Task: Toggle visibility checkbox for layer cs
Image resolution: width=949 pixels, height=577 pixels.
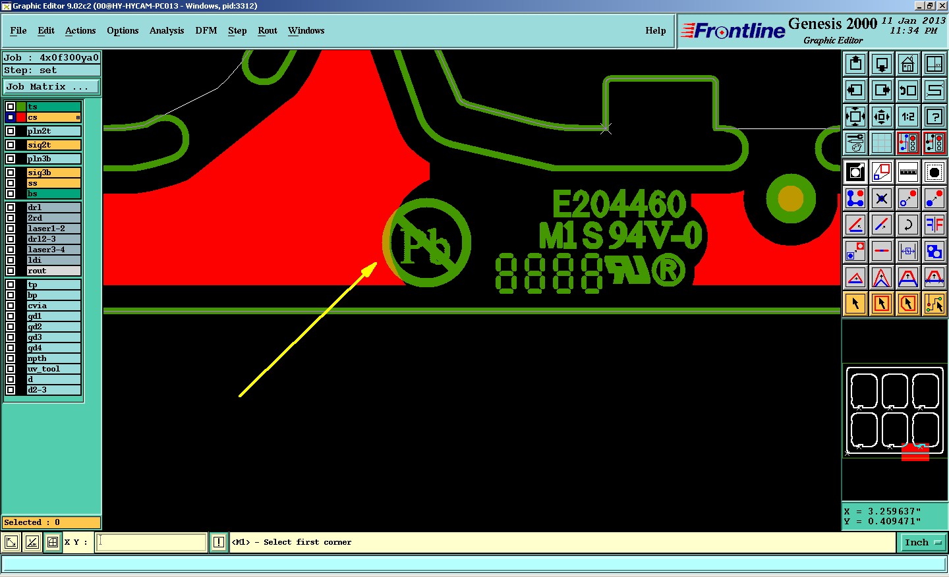Action: click(x=11, y=117)
